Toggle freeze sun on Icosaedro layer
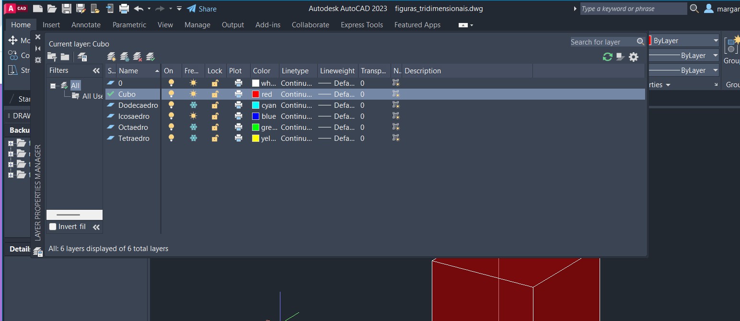 [193, 116]
